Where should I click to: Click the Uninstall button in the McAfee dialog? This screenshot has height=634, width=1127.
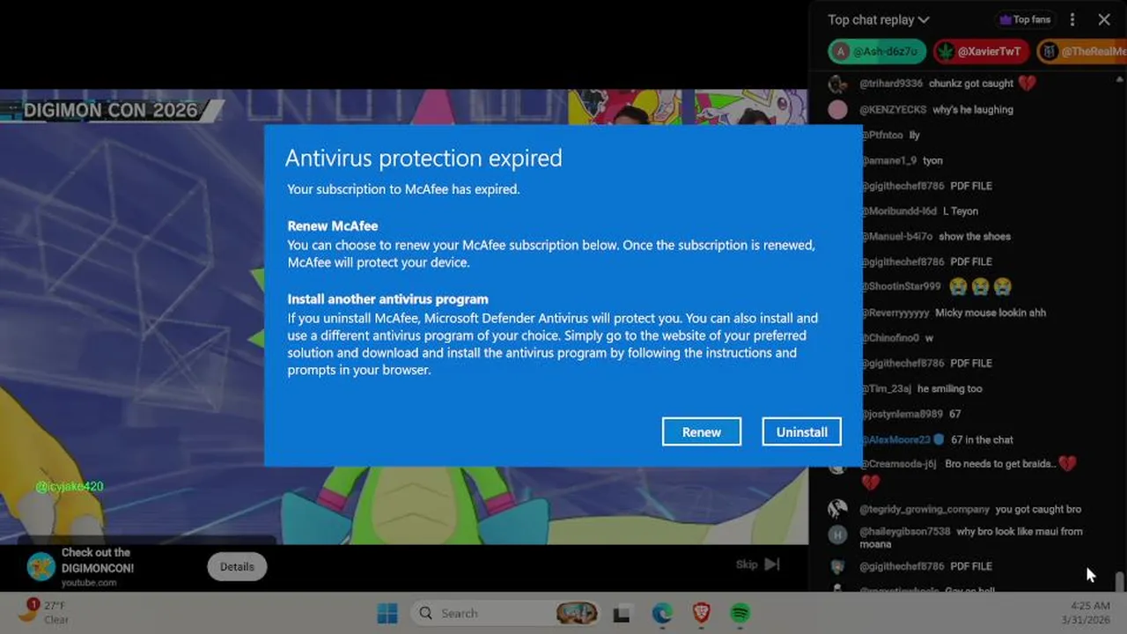click(x=801, y=431)
